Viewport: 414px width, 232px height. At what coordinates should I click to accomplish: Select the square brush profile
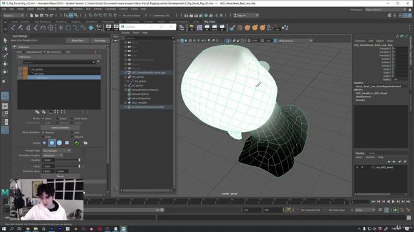pos(67,143)
